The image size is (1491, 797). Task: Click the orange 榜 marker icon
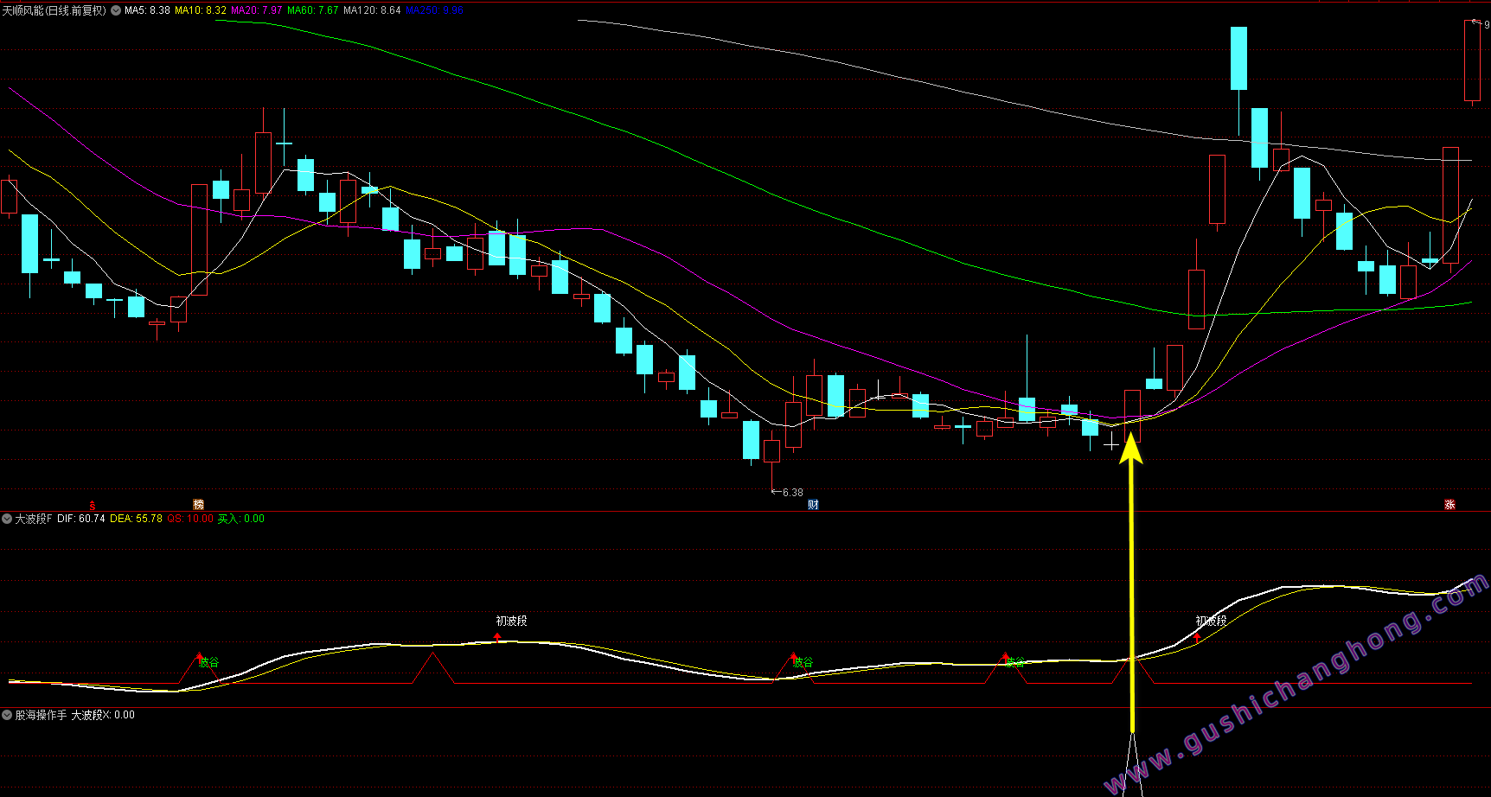coord(199,505)
